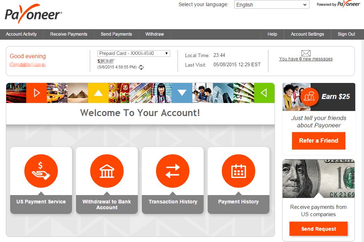Open the Account Settings menu
The image size is (364, 242).
(307, 34)
